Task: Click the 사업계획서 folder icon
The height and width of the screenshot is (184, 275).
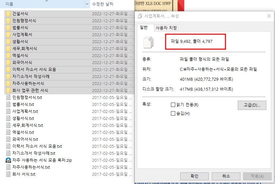Action: coord(8,35)
